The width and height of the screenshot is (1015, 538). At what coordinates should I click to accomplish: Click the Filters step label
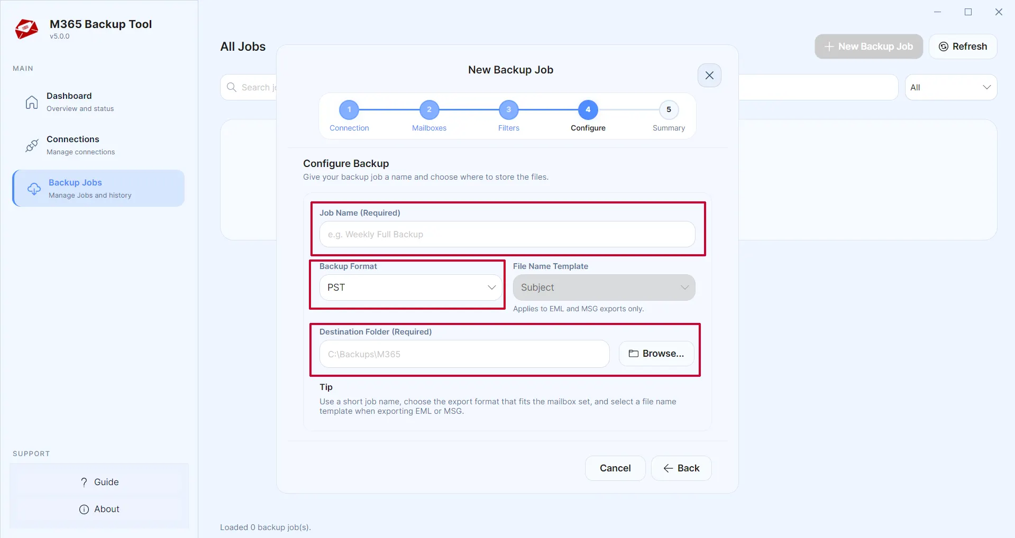[x=509, y=128]
